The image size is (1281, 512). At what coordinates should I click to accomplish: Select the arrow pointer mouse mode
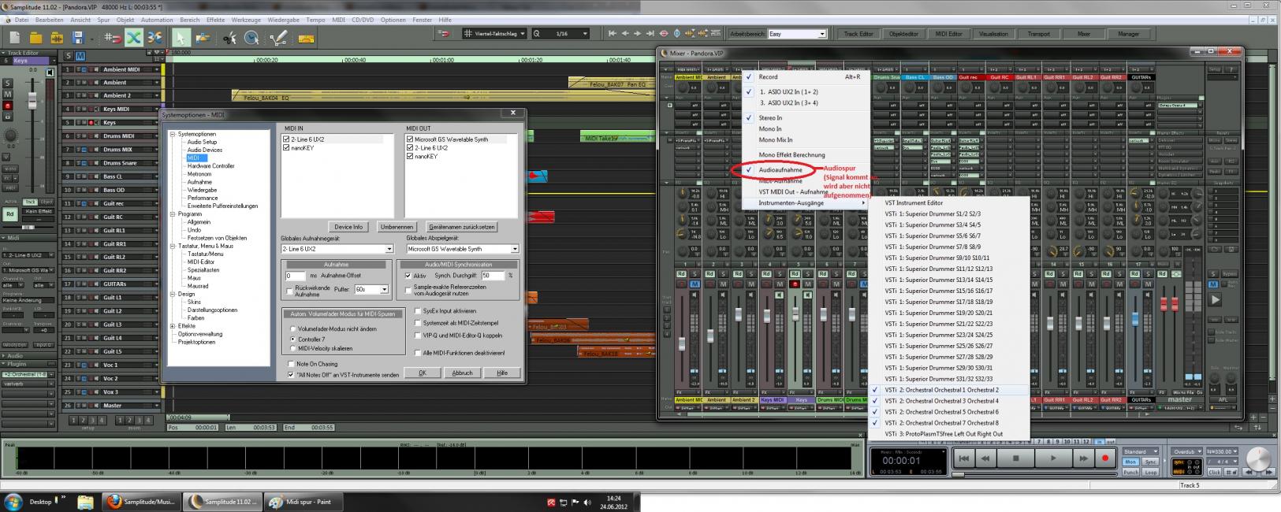click(x=181, y=37)
